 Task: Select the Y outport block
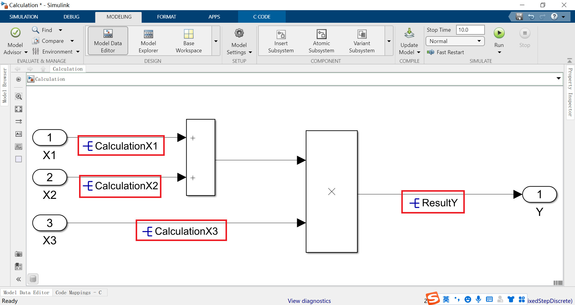pos(539,194)
